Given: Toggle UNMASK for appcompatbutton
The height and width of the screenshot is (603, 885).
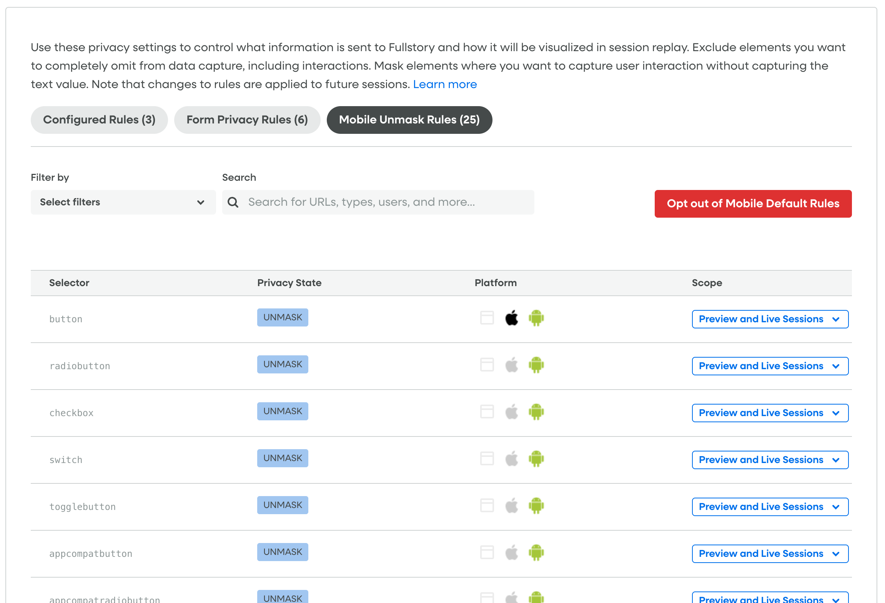Looking at the screenshot, I should pyautogui.click(x=283, y=552).
